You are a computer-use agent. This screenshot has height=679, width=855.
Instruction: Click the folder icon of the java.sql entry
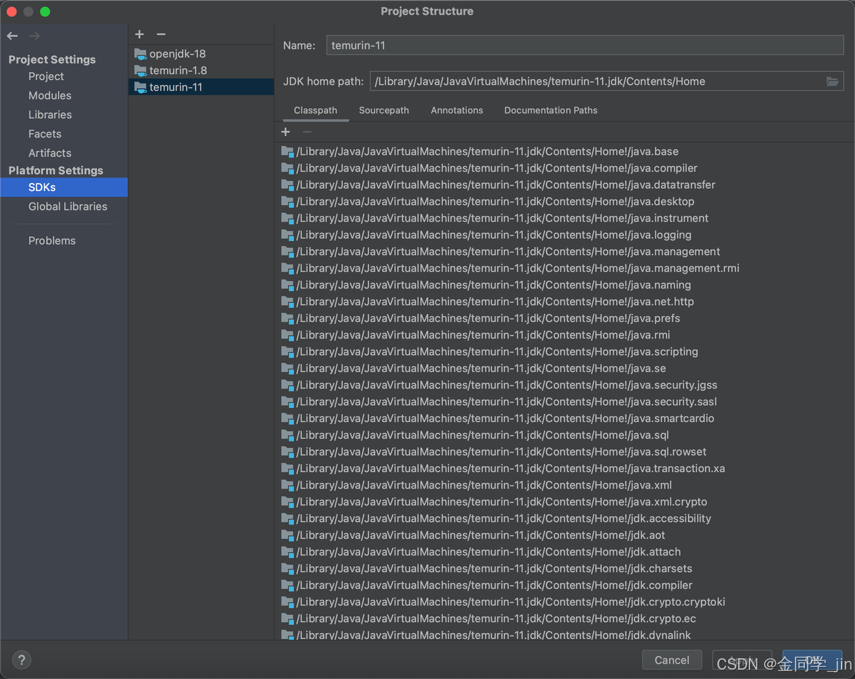pyautogui.click(x=288, y=435)
